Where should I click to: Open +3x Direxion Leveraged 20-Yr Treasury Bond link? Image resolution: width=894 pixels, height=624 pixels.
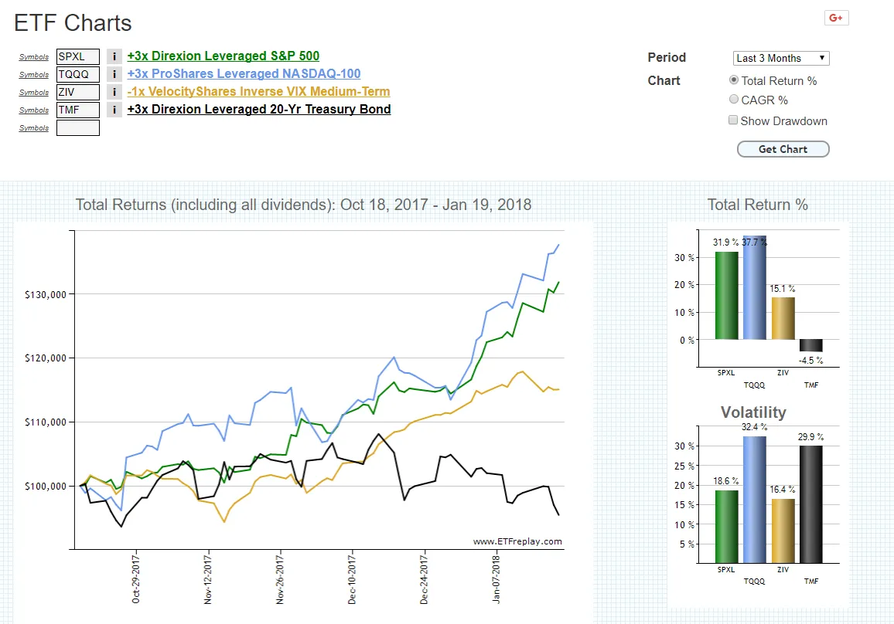tap(259, 109)
